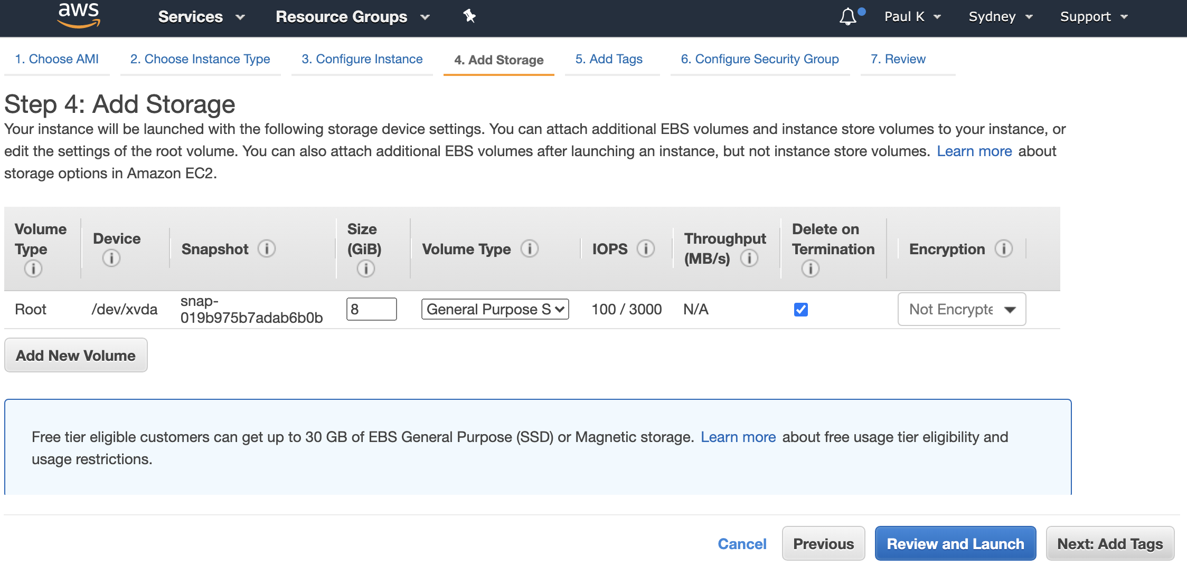Open the Paul K account menu

coord(913,17)
